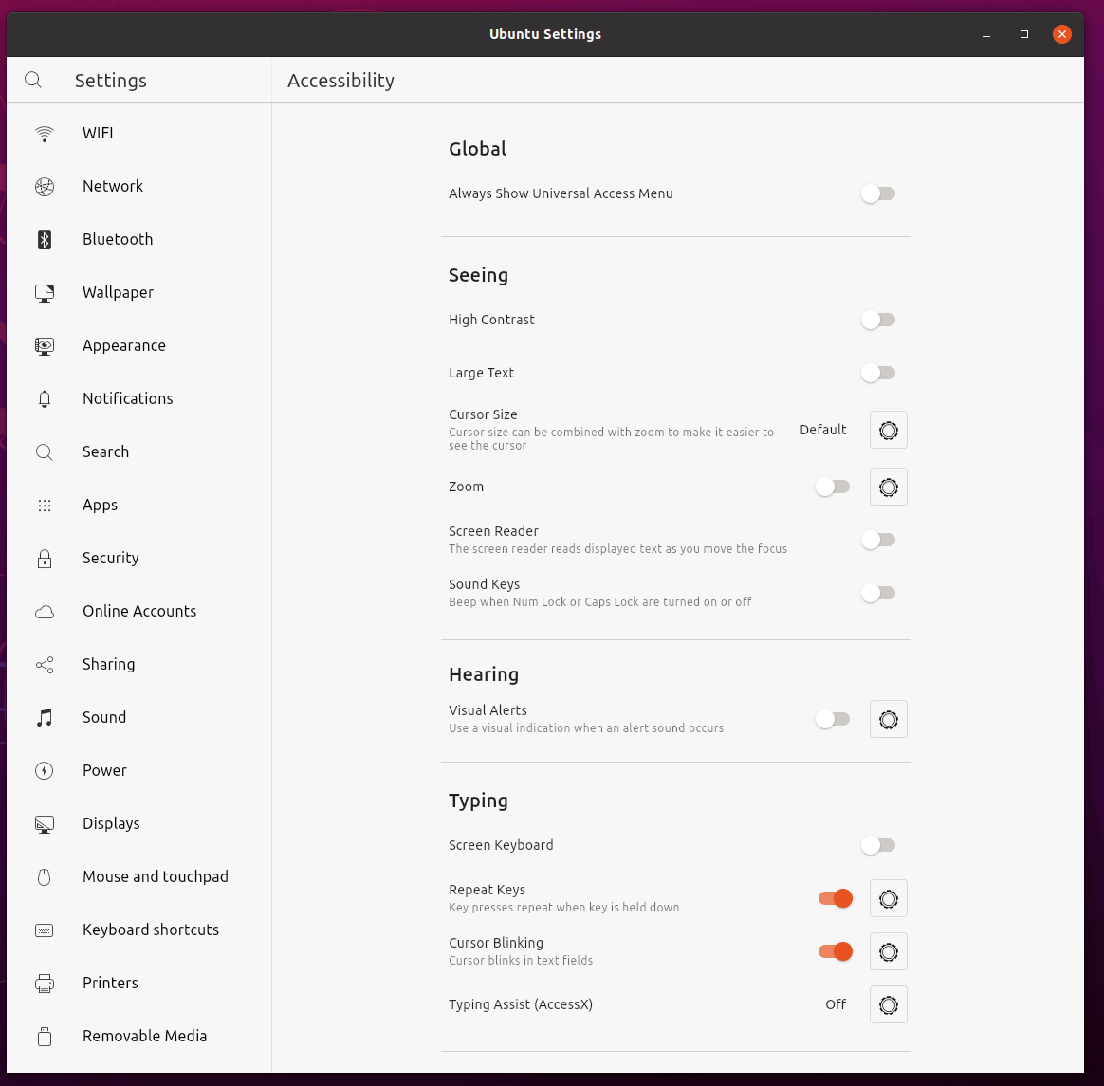Click the Appearance eye-monitor icon
The height and width of the screenshot is (1086, 1104).
click(45, 346)
